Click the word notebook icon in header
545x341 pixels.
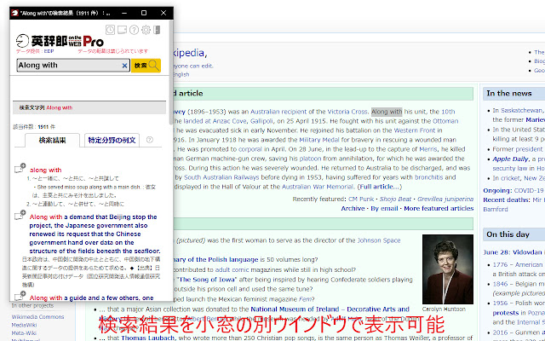point(122,31)
